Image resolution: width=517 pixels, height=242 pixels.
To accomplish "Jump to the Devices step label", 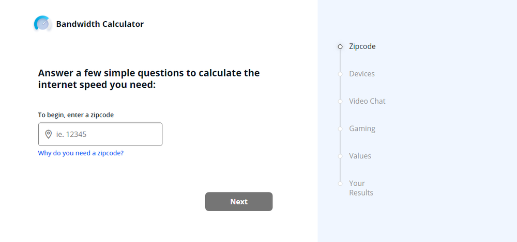I will point(362,74).
